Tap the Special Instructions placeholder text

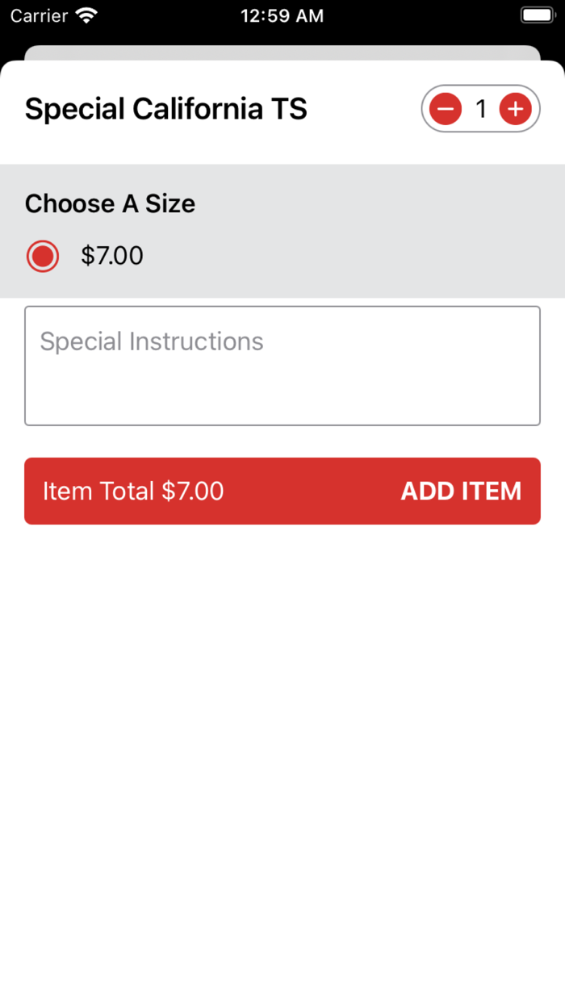pyautogui.click(x=152, y=341)
